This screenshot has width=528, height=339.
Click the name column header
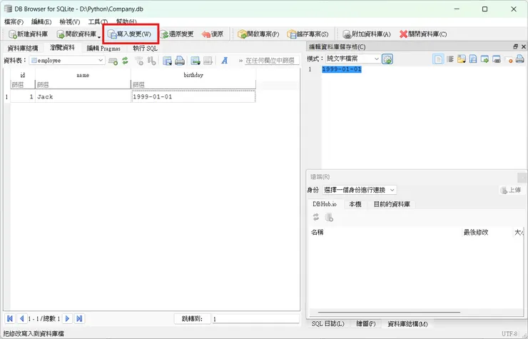(83, 75)
